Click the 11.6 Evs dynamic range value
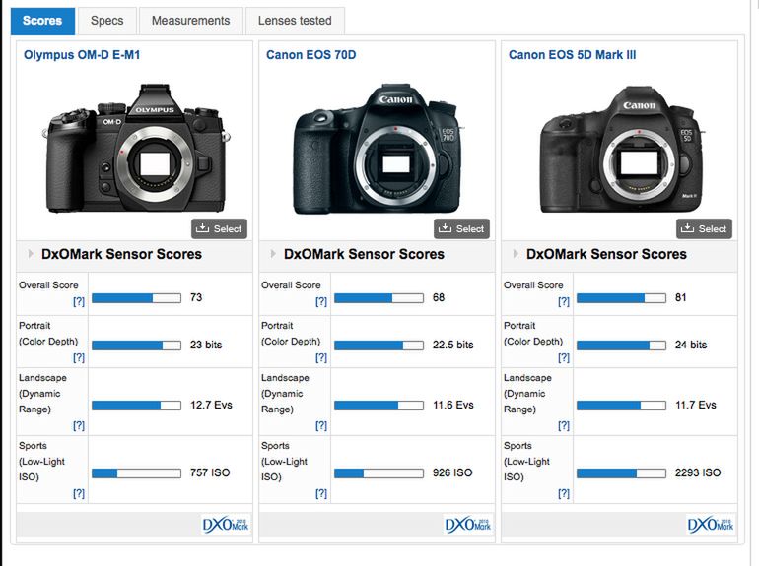This screenshot has height=566, width=759. point(453,405)
